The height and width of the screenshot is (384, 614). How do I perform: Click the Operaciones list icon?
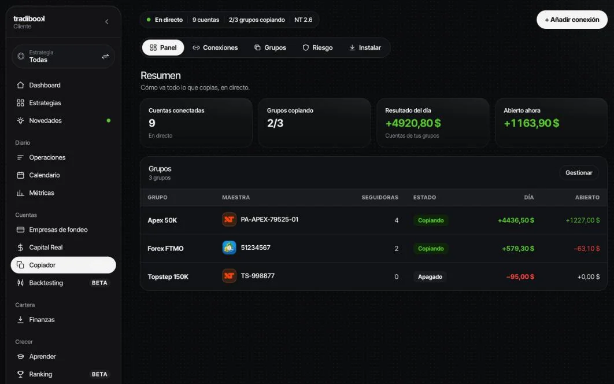20,157
